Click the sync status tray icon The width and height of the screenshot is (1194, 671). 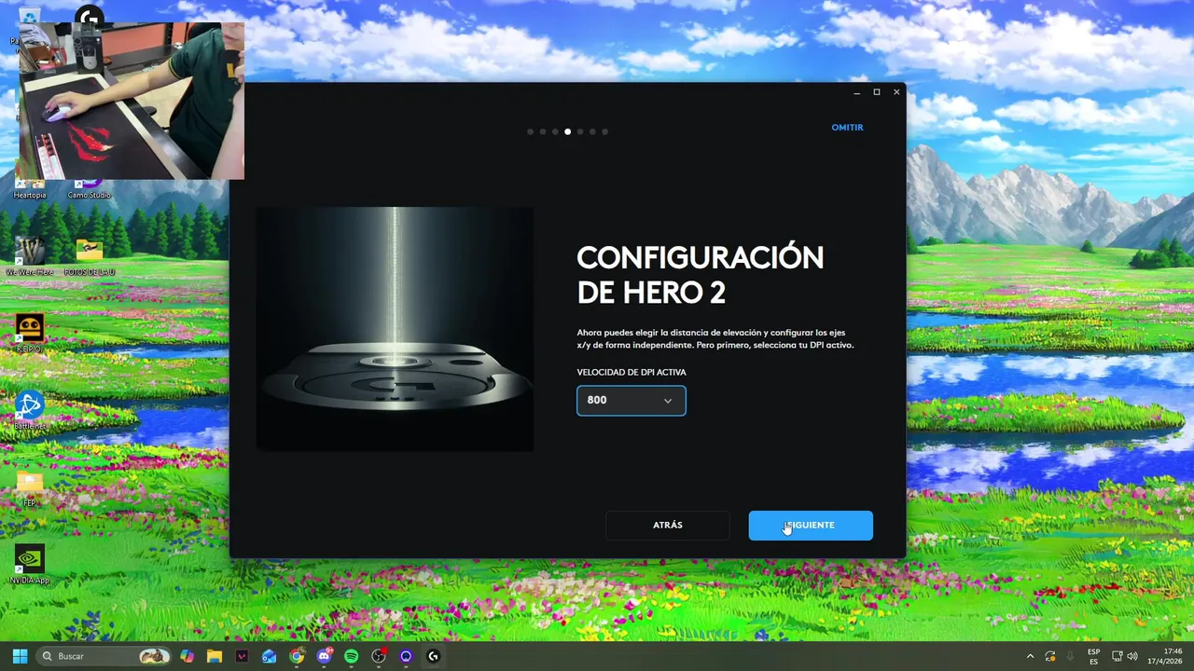click(1050, 656)
